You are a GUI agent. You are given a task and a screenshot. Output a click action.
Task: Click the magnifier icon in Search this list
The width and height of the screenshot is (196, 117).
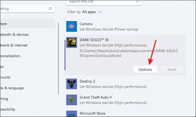pyautogui.click(x=138, y=2)
